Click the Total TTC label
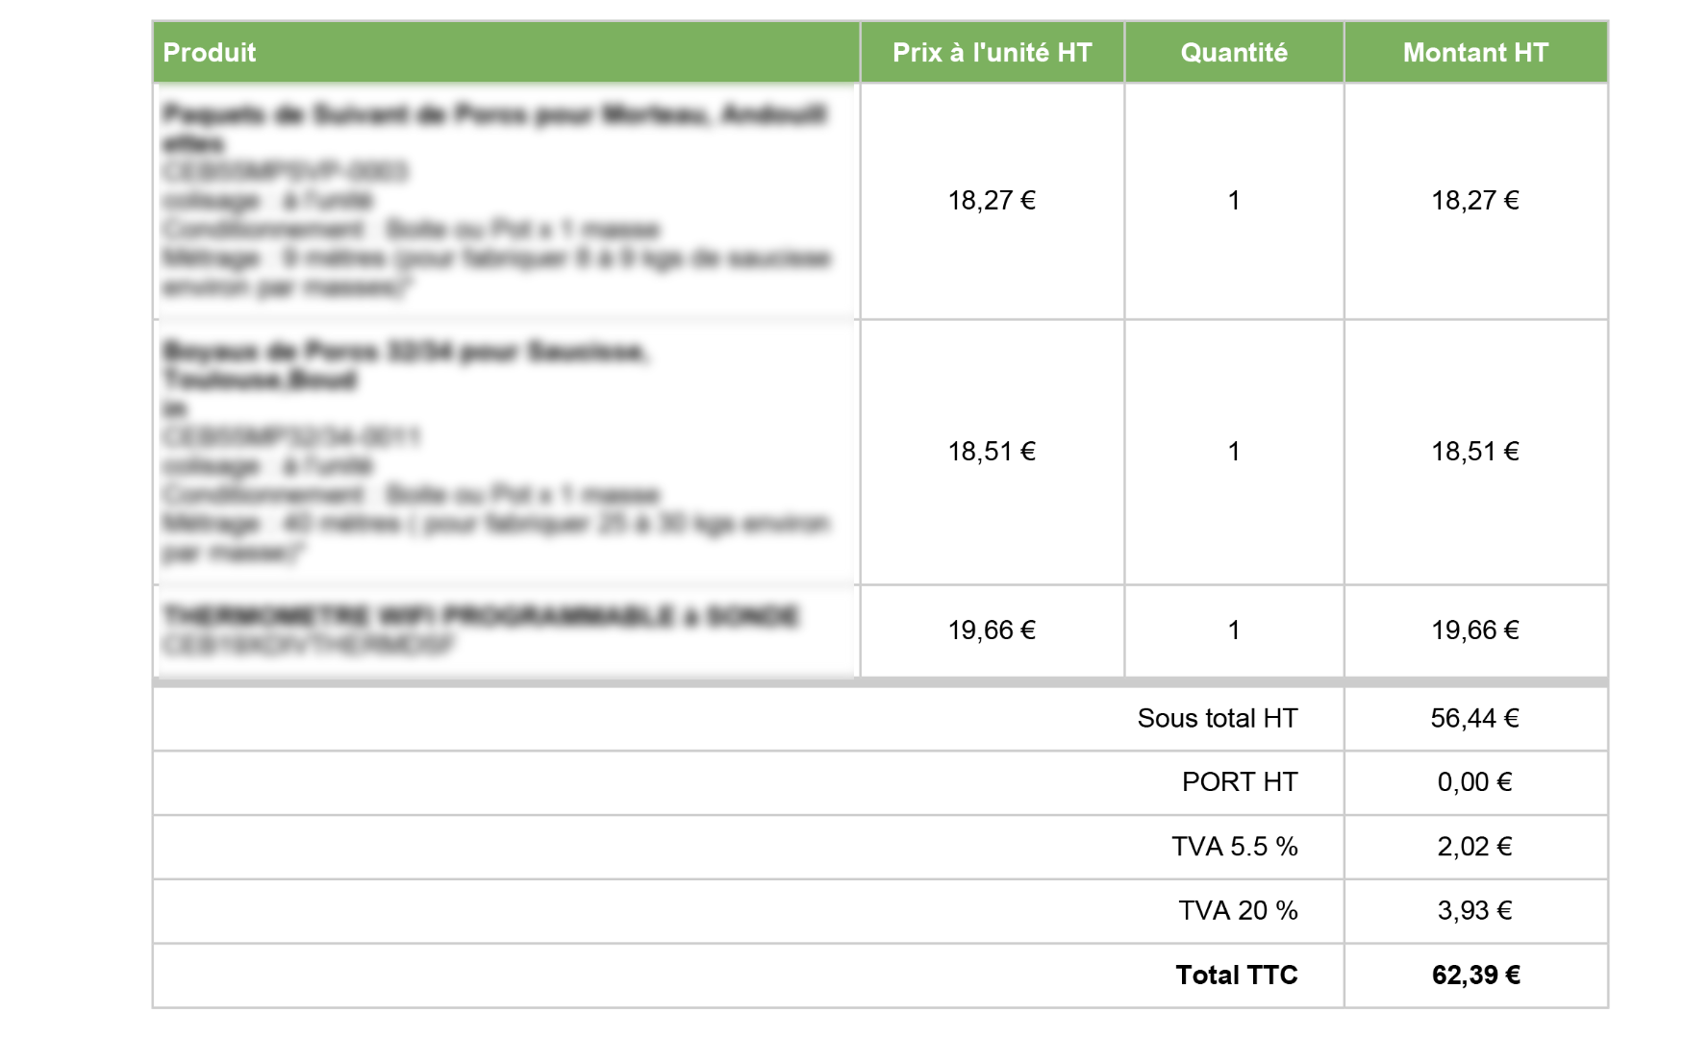Viewport: 1684px width, 1038px height. pos(1236,976)
